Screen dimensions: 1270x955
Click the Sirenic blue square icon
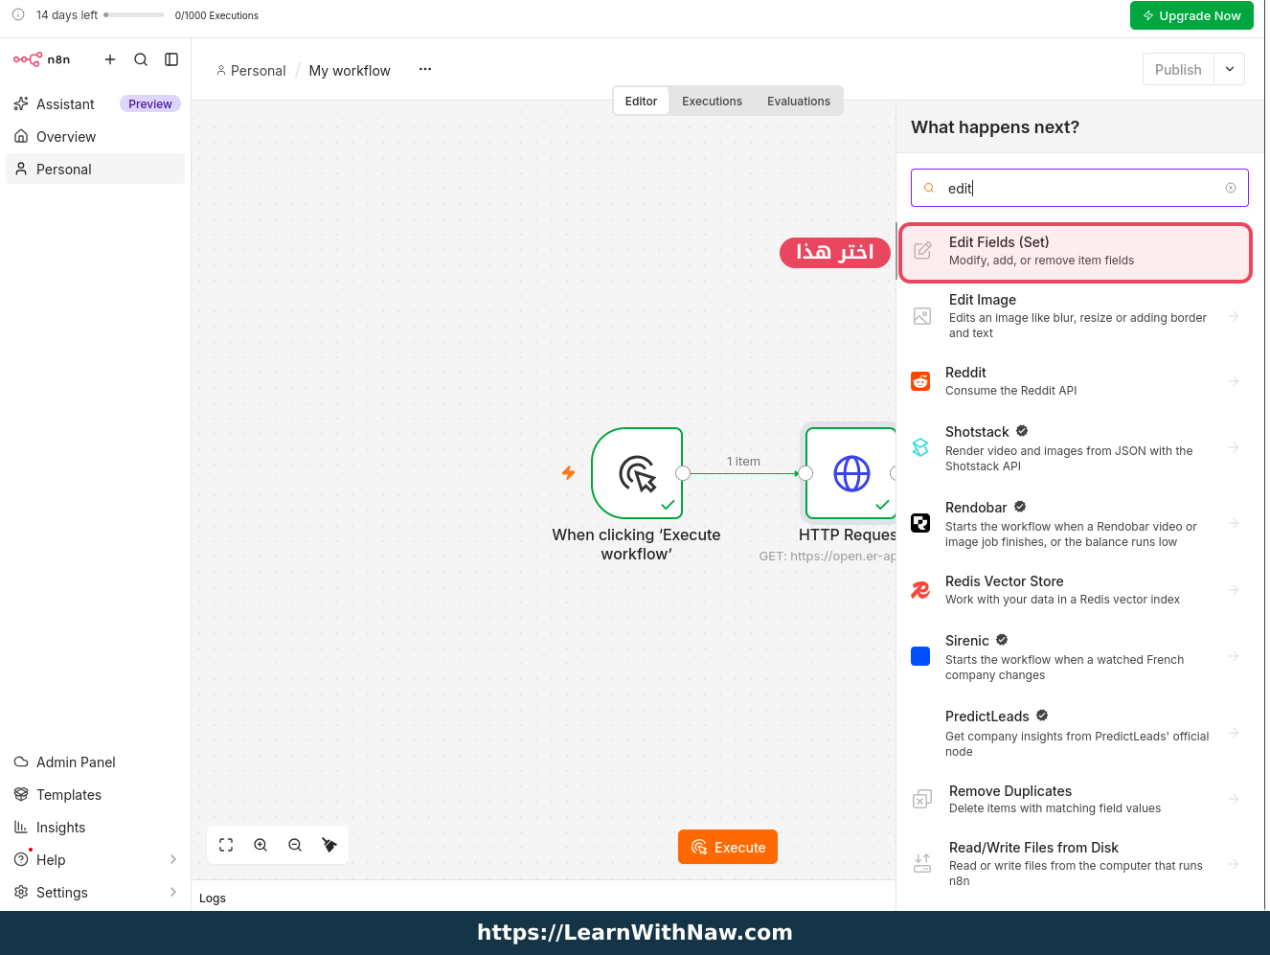click(920, 656)
